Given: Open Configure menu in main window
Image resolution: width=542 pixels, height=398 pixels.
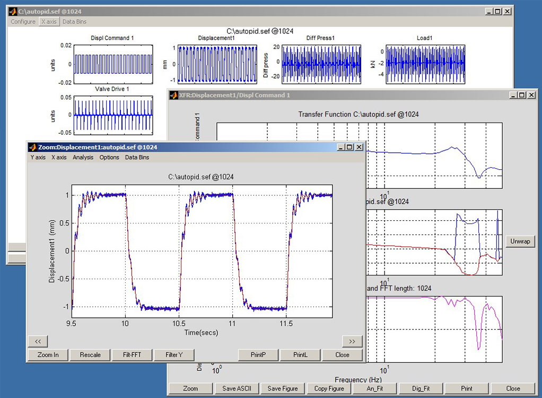Looking at the screenshot, I should 23,22.
